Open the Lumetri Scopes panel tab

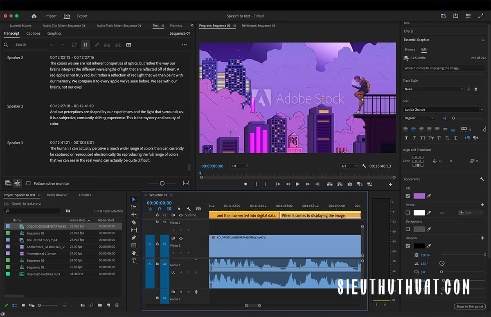point(20,25)
